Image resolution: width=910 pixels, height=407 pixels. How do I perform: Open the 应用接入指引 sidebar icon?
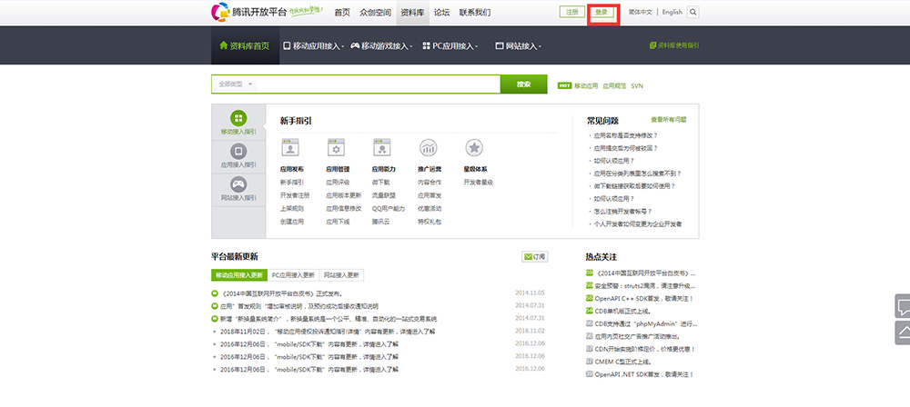[238, 151]
